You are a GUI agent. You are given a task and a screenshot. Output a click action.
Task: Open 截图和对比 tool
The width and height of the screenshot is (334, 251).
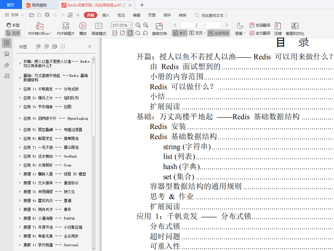[x=295, y=29]
